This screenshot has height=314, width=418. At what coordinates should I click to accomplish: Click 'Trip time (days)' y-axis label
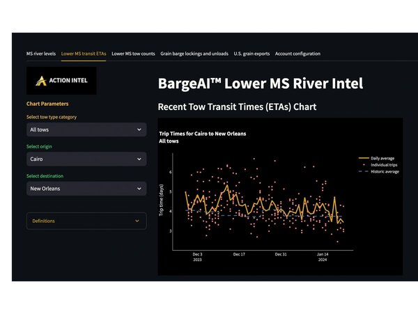coord(162,201)
